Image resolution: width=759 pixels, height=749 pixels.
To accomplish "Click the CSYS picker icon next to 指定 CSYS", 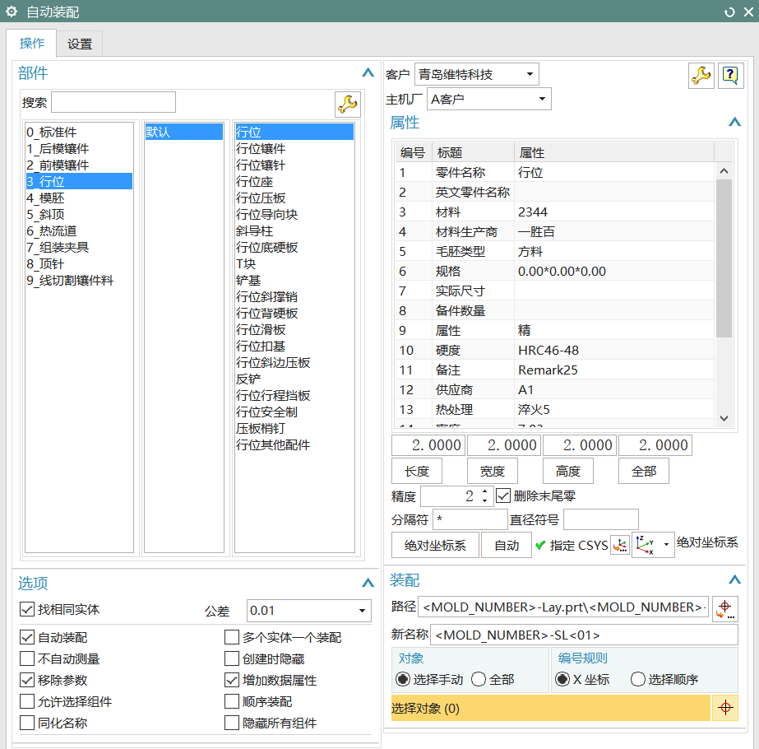I will 620,545.
